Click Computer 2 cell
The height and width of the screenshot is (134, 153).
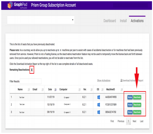click(x=67, y=104)
